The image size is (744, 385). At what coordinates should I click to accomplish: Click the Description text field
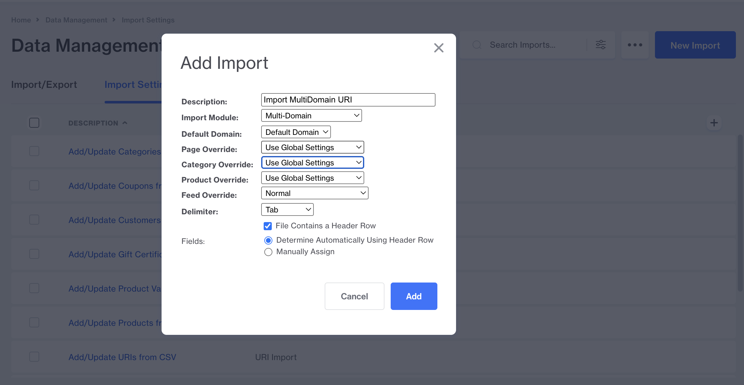coord(348,100)
